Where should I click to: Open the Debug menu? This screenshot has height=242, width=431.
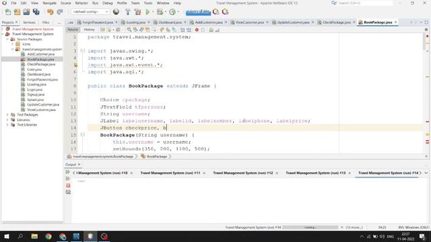(x=108, y=3)
